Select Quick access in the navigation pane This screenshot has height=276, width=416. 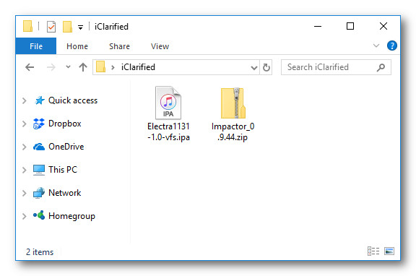73,100
